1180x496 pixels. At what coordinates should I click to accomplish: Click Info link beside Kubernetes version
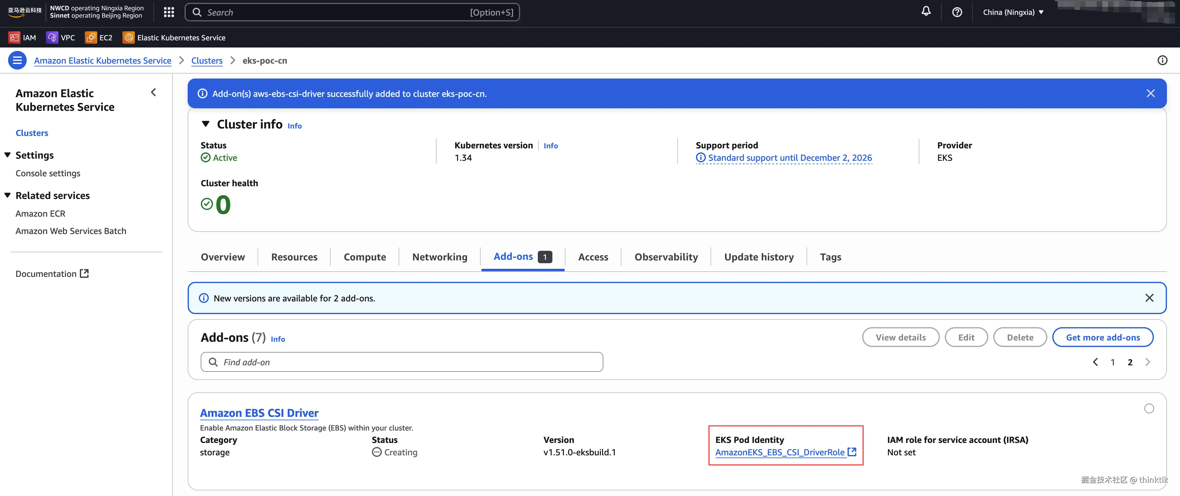point(551,146)
